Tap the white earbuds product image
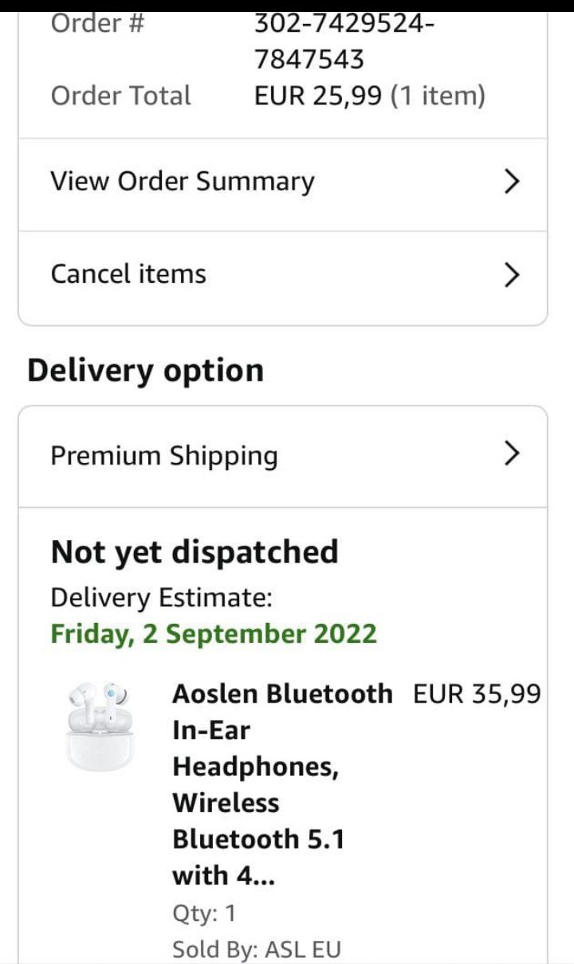This screenshot has width=574, height=964. [100, 726]
